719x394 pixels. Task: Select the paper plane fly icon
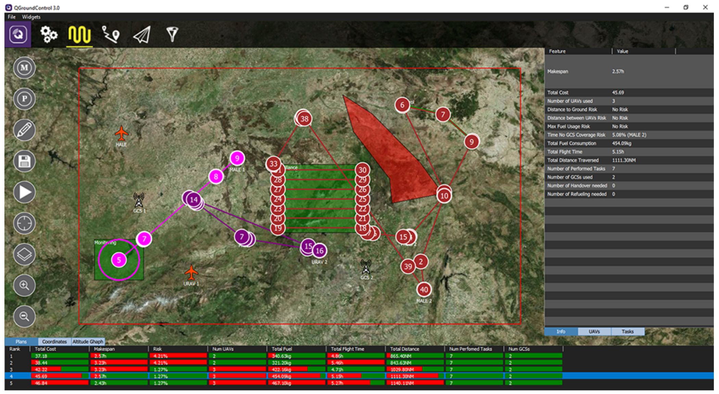pyautogui.click(x=142, y=35)
